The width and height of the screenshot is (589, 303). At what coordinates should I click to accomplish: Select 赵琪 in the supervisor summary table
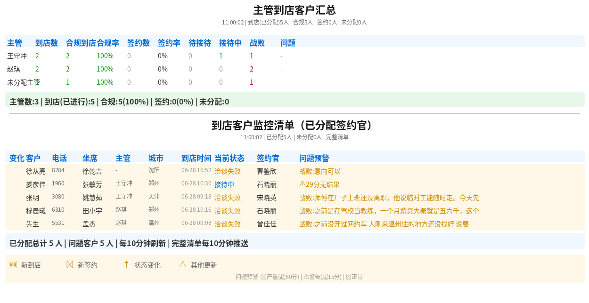pos(14,69)
